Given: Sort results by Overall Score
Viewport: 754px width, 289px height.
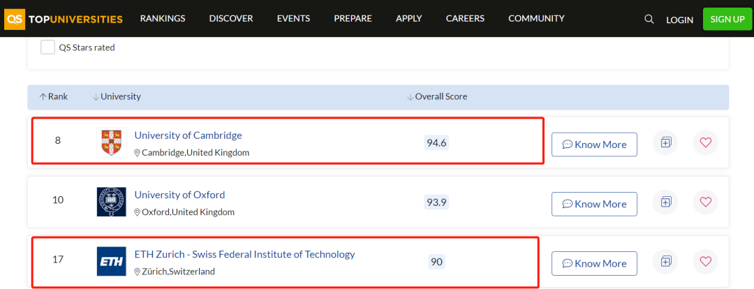Looking at the screenshot, I should pos(437,96).
